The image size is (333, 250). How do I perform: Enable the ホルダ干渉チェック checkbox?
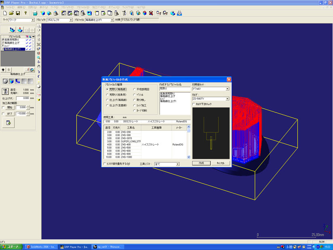(194, 104)
